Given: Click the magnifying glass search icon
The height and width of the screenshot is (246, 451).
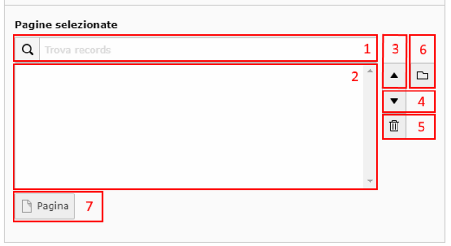Looking at the screenshot, I should (27, 50).
